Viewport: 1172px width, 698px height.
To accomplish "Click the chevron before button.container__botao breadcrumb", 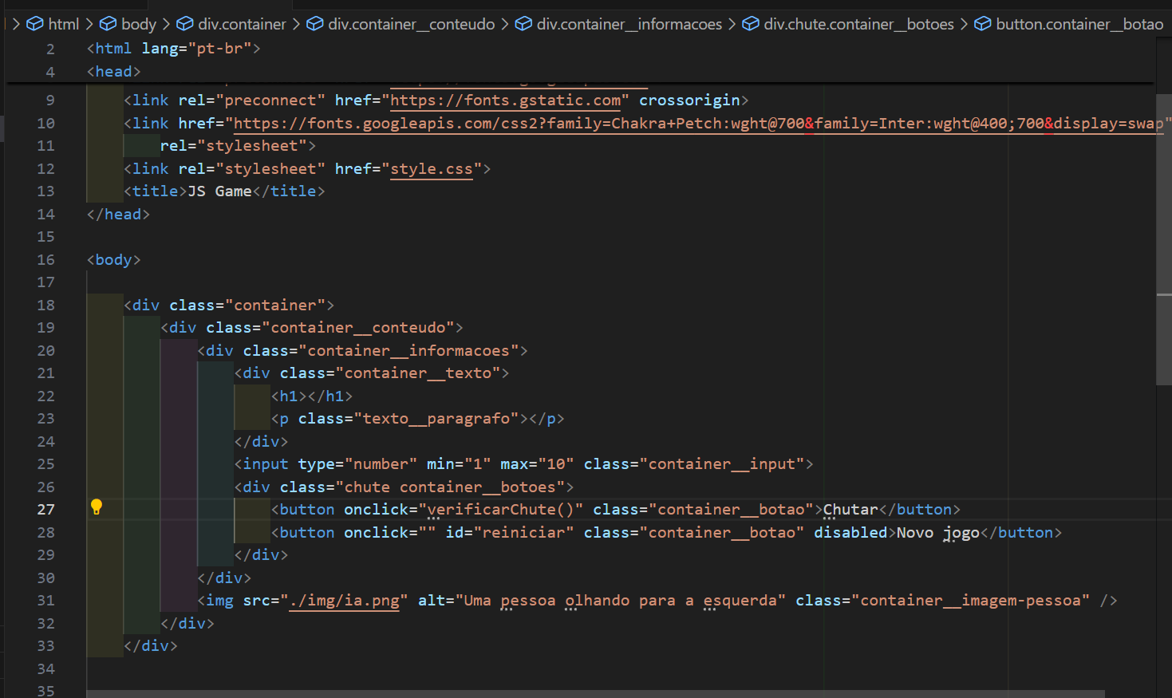I will click(964, 24).
